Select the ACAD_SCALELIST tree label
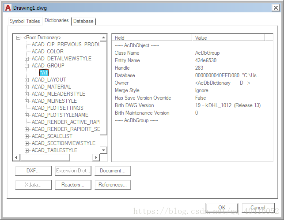 coord(52,136)
